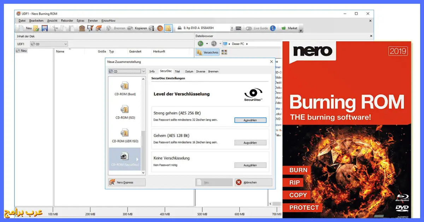Expand the back arrow history dropdown
Image resolution: width=424 pixels, height=222 pixels.
(207, 44)
